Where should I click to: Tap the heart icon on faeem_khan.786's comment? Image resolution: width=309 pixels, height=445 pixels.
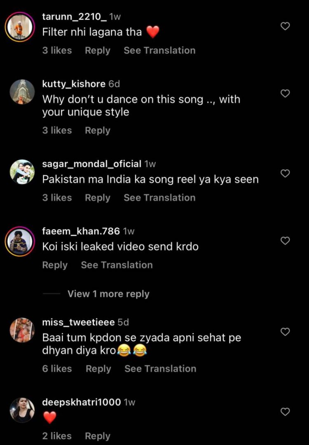(285, 241)
